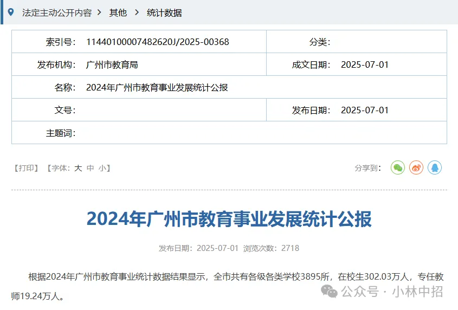Open 统计数据 breadcrumb link
The width and height of the screenshot is (458, 310).
tap(164, 12)
